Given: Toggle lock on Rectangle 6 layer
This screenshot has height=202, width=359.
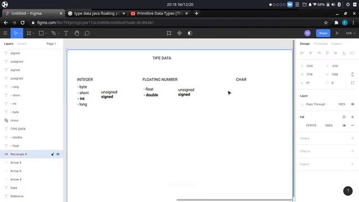Looking at the screenshot, I should [53, 154].
